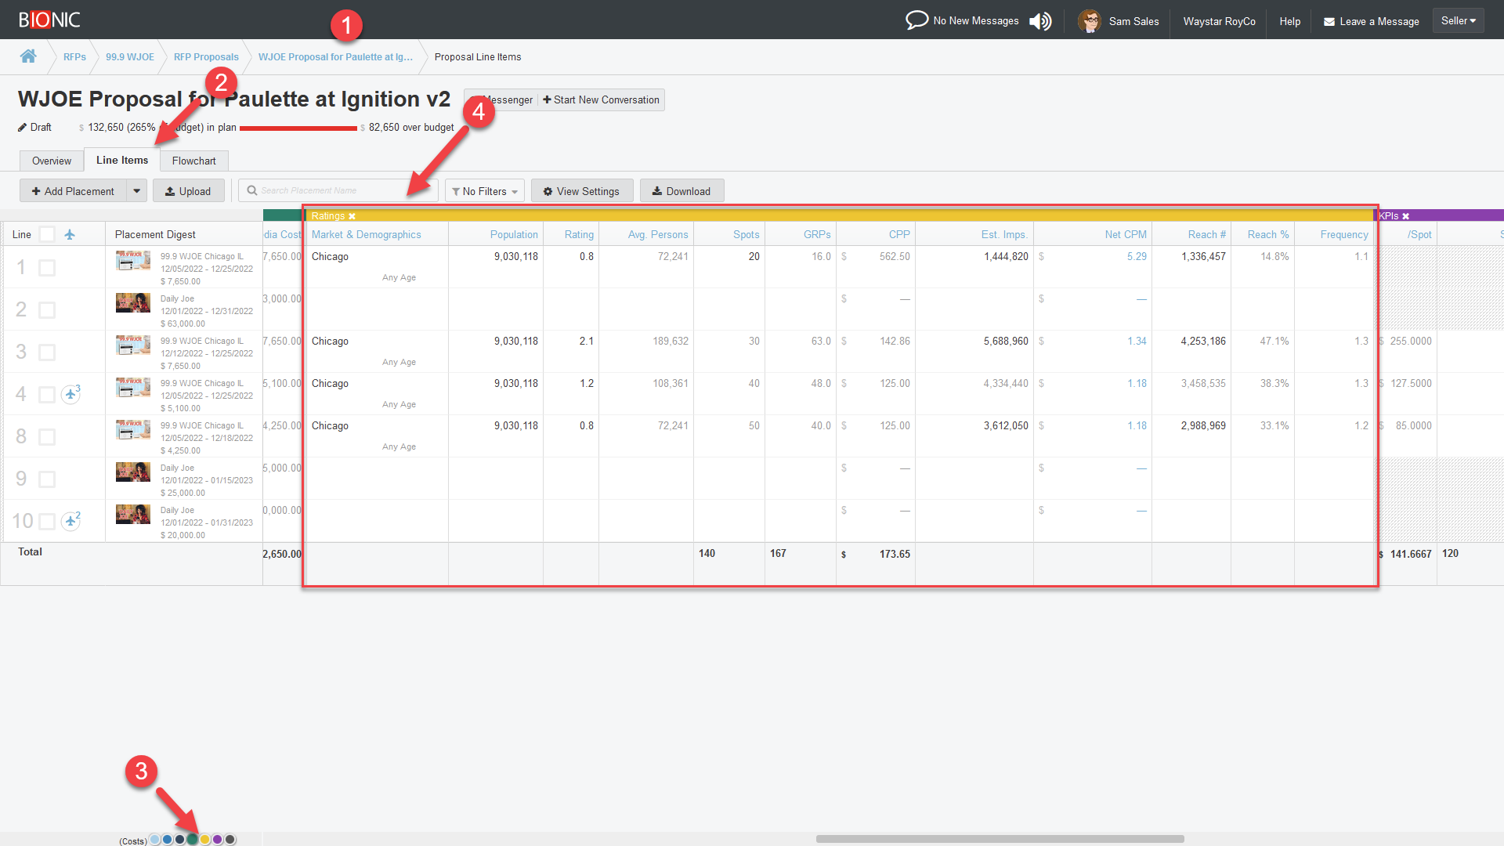
Task: Click the flight icon on line 10
Action: click(x=70, y=521)
